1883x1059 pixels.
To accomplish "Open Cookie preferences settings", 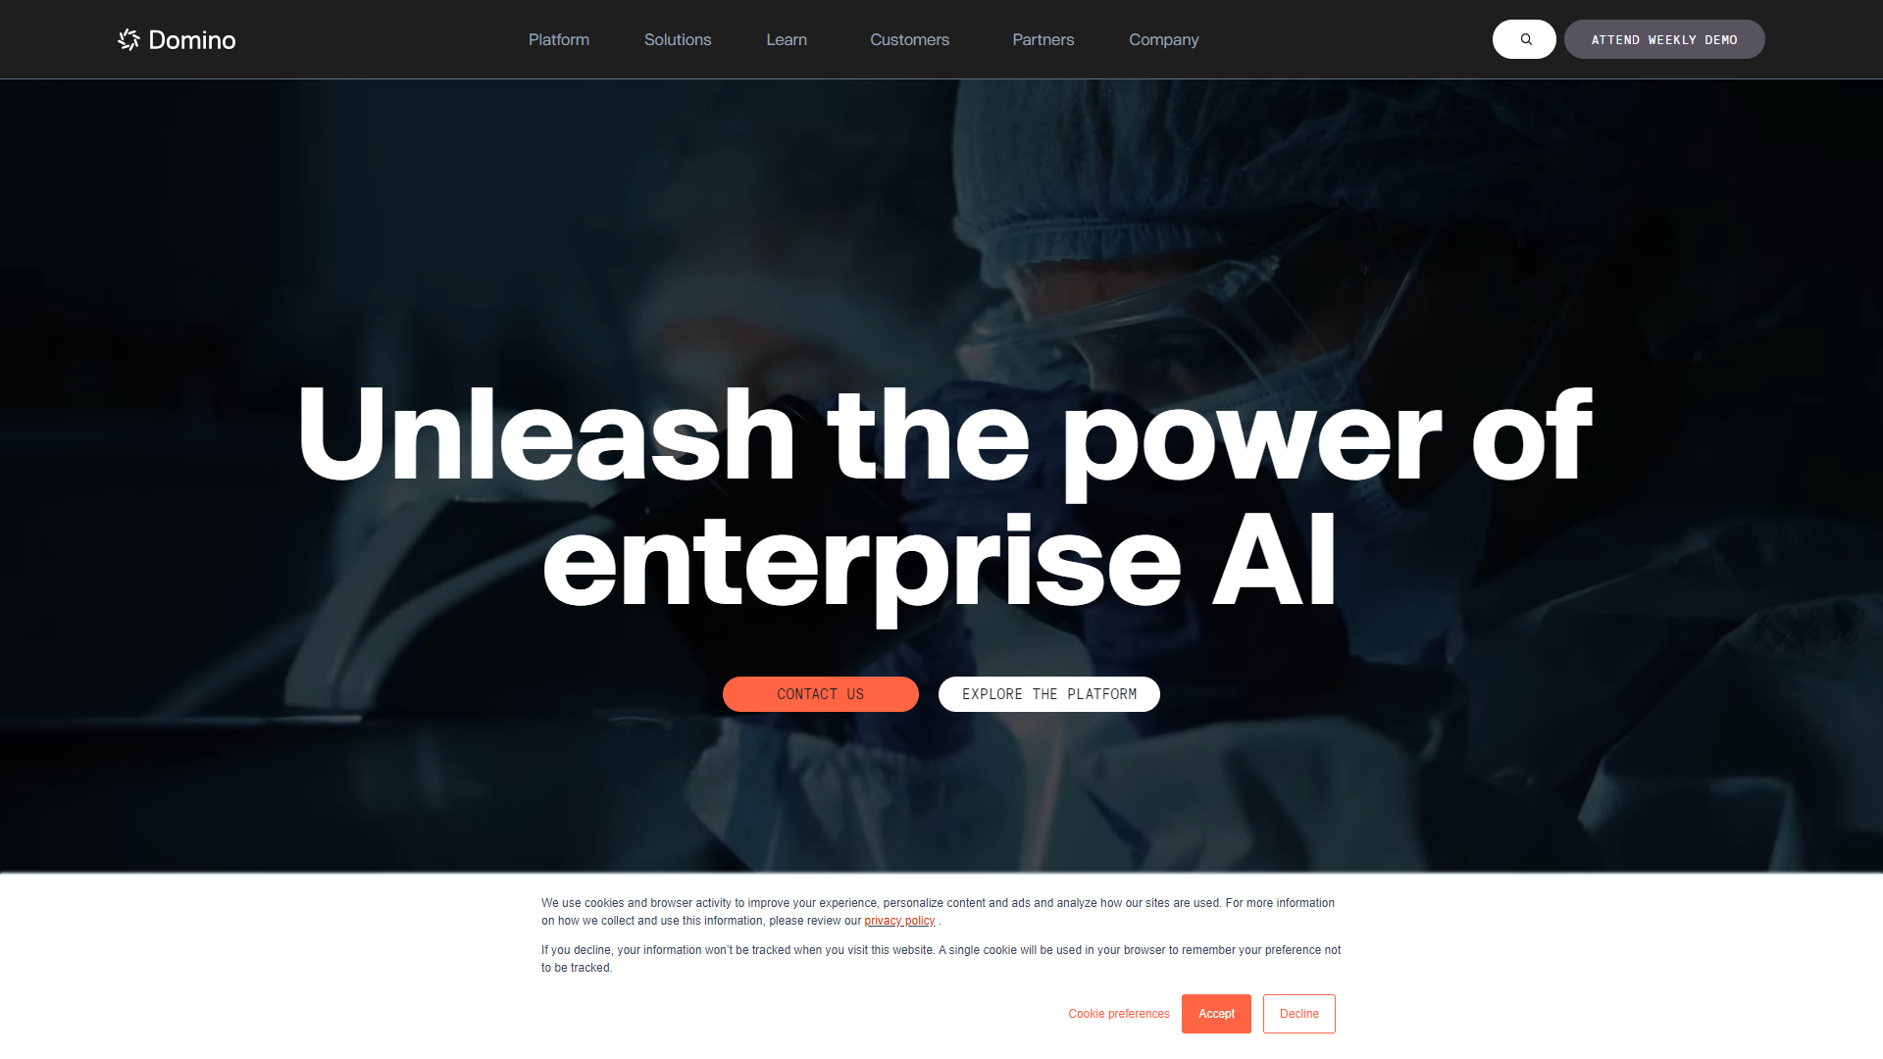I will (x=1119, y=1013).
